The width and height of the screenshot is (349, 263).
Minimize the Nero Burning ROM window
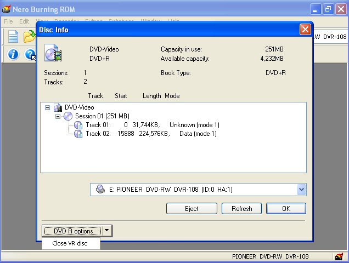[x=316, y=9]
